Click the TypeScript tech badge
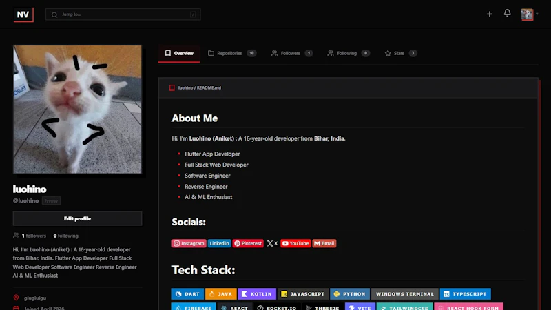Screen dimensions: 551x310 466,294
